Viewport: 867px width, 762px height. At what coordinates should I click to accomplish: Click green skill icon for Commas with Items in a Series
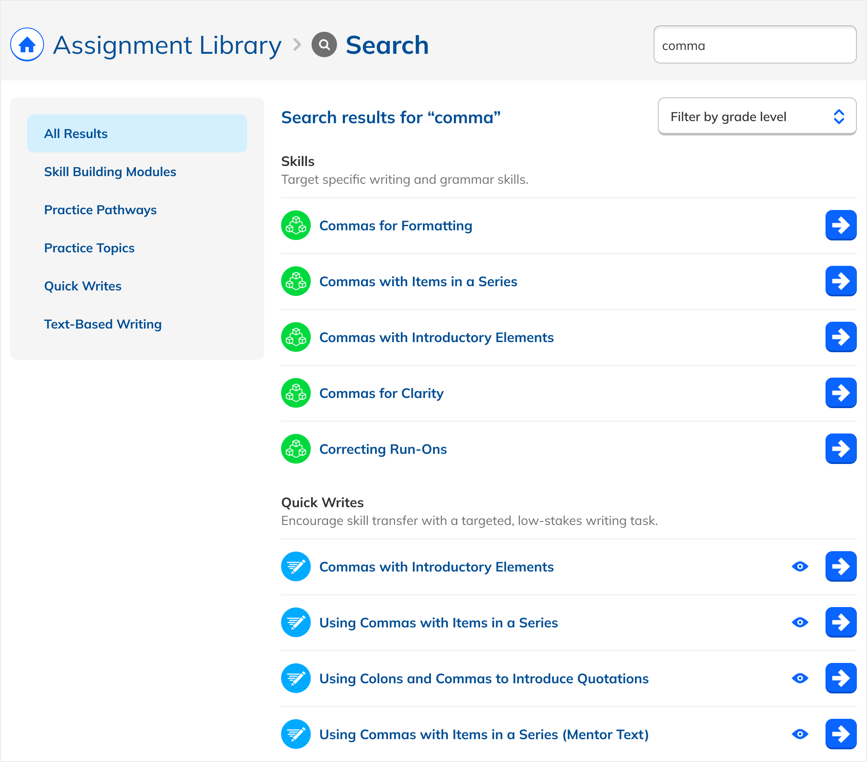coord(296,281)
